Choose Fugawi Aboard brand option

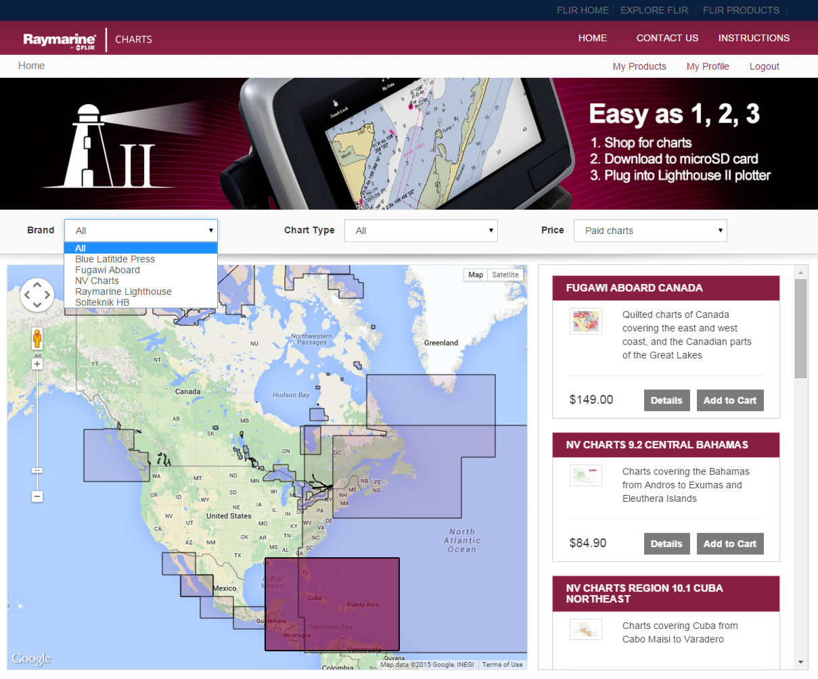pyautogui.click(x=141, y=270)
